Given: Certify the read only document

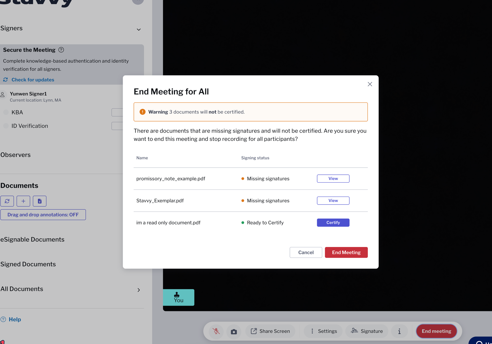Looking at the screenshot, I should [x=333, y=223].
